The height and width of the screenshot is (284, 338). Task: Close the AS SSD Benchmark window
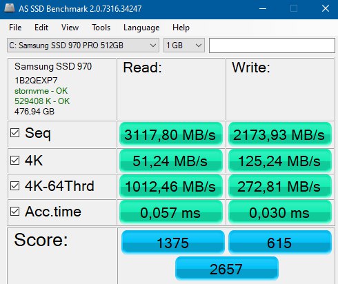[x=326, y=9]
